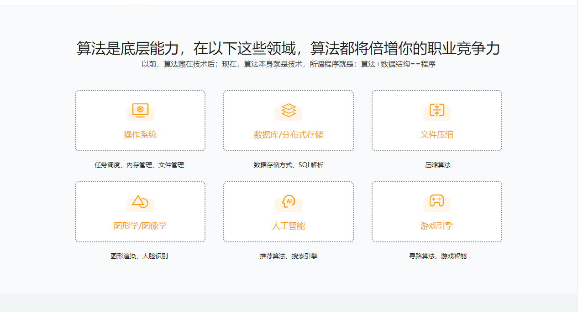Click the file compression icon
This screenshot has height=312, width=578.
[x=437, y=111]
